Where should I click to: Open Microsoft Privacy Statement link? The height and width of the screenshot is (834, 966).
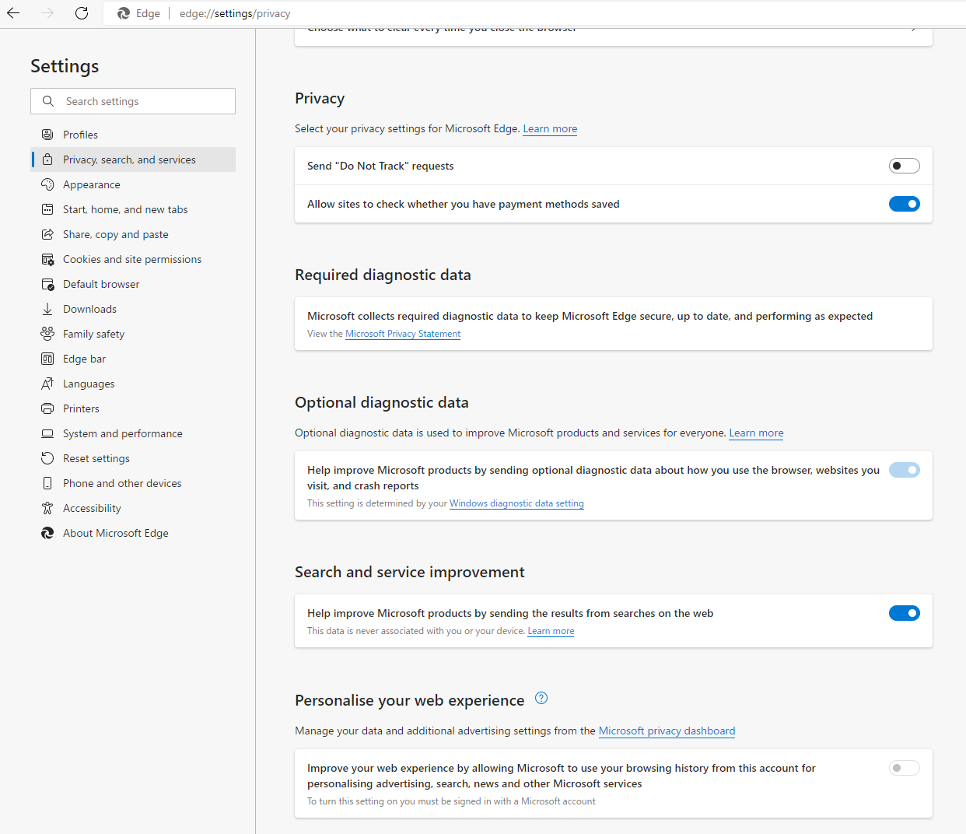pyautogui.click(x=403, y=334)
